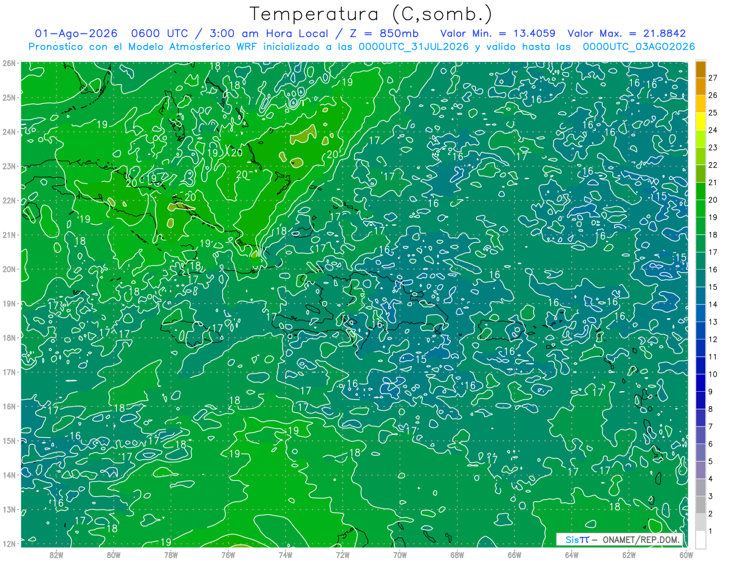The width and height of the screenshot is (729, 563).
Task: Click the '25' label on color scale
Action: [x=713, y=113]
